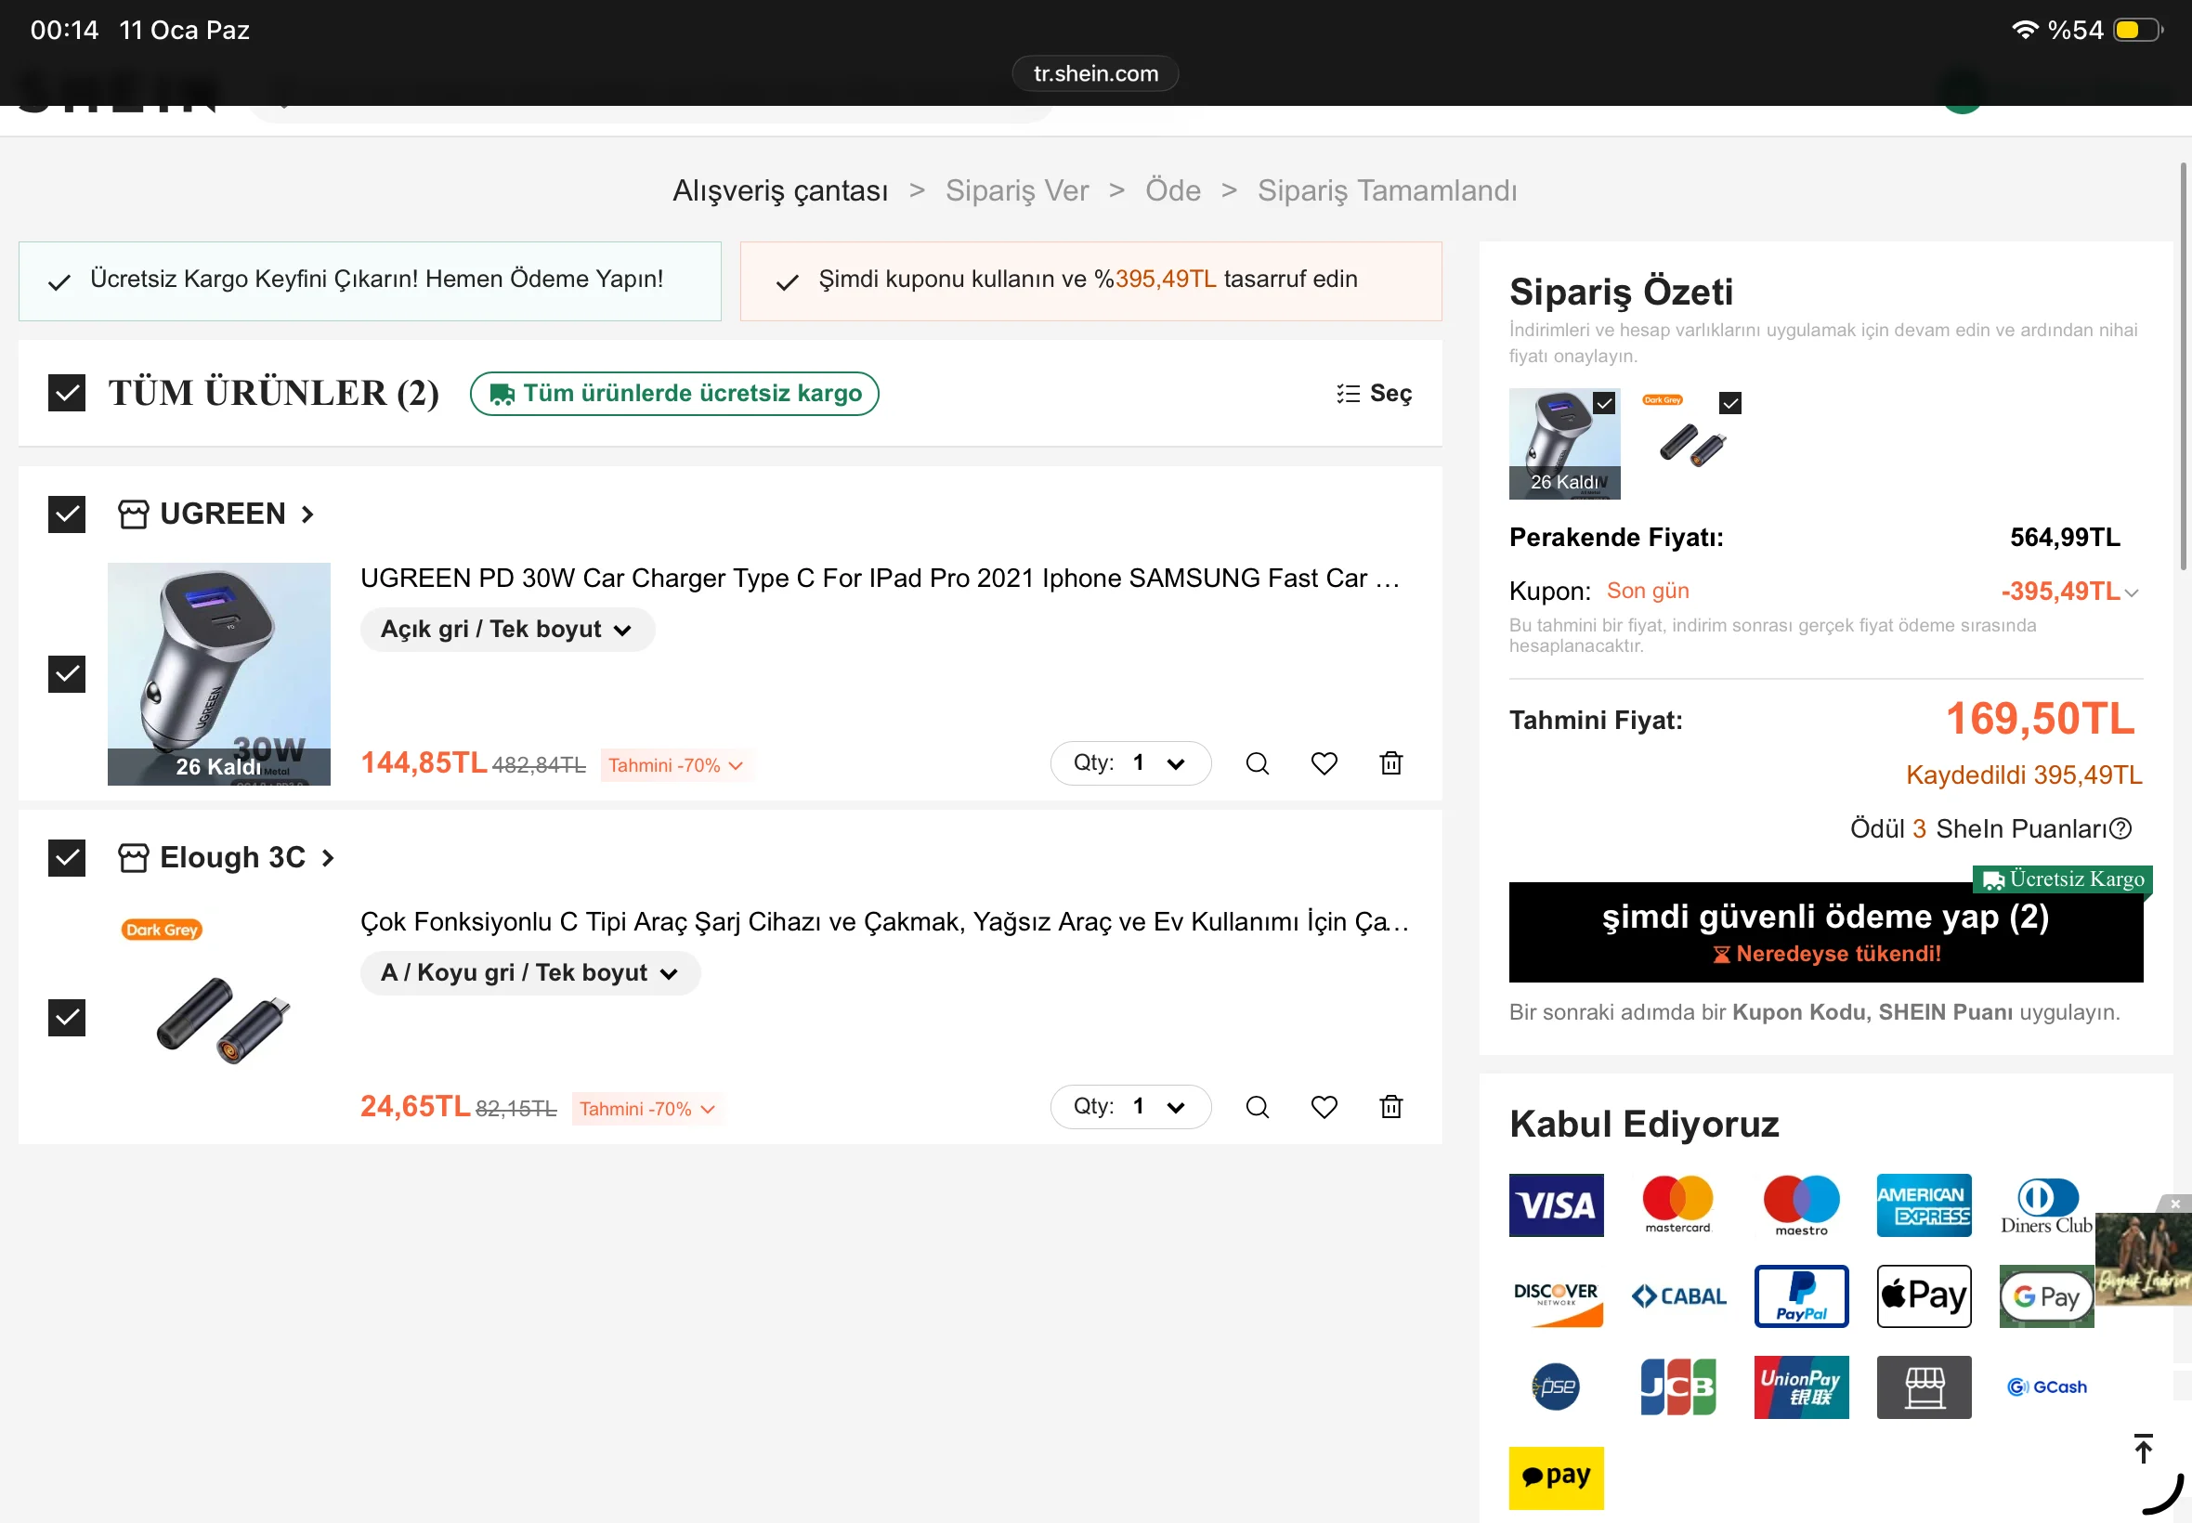2192x1523 pixels.
Task: Expand the Kupon discount details
Action: pos(2132,592)
